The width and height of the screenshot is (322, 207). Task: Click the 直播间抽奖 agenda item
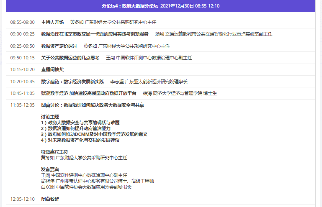pos(52,69)
